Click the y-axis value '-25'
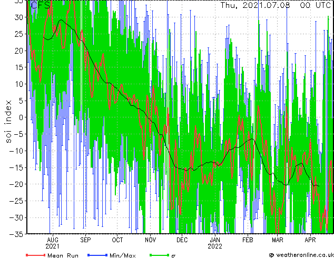334x258 pixels. (x=16, y=201)
